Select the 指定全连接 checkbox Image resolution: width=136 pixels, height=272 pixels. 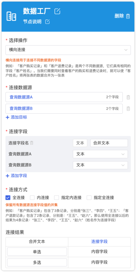(89, 198)
